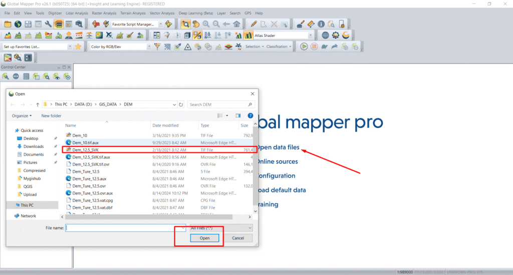Open the Control Center attribute table icon
Screen dimensions: 513x275
26,76
